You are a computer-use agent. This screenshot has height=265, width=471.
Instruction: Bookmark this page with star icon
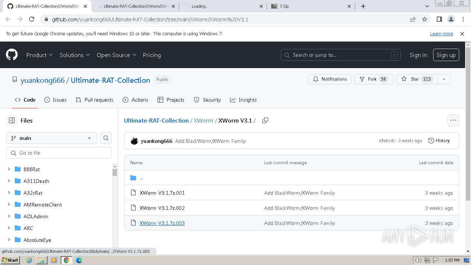click(425, 19)
